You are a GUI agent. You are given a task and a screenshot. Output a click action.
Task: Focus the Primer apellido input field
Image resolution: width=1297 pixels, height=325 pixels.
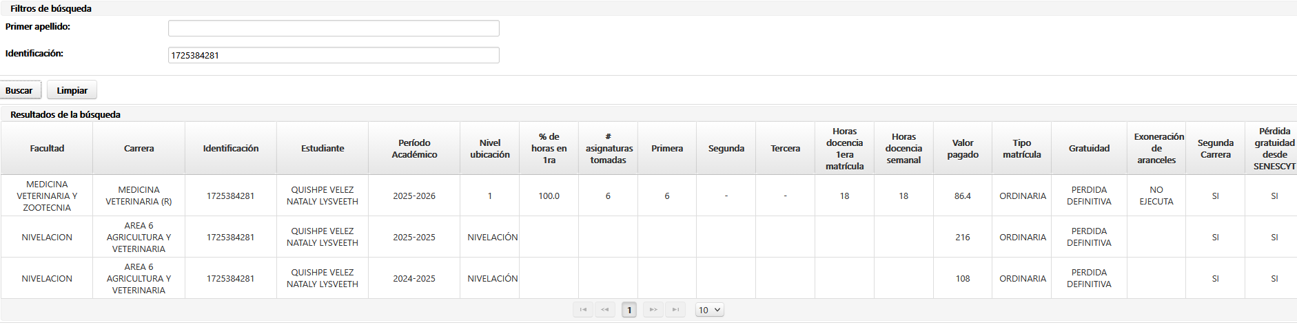coord(334,28)
